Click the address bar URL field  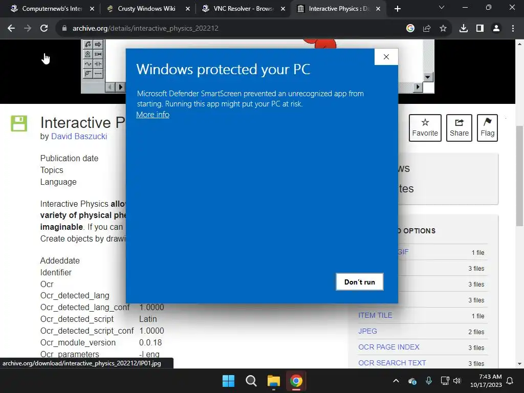pyautogui.click(x=231, y=29)
